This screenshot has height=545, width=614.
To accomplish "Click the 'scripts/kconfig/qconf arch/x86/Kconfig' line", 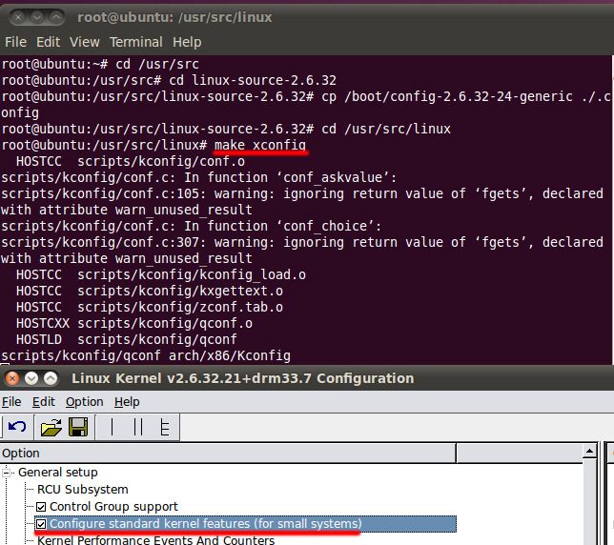I will click(146, 355).
